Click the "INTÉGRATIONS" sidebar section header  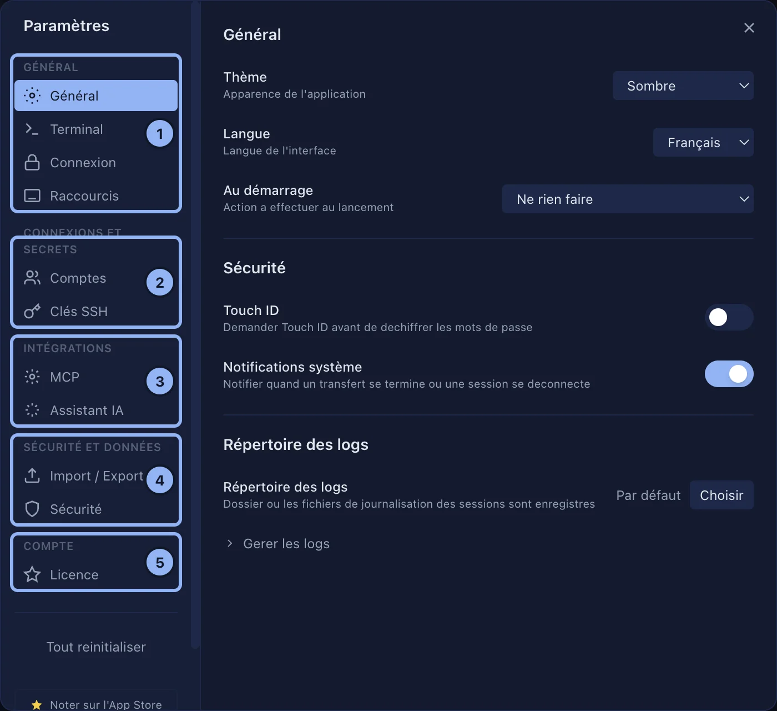click(67, 348)
